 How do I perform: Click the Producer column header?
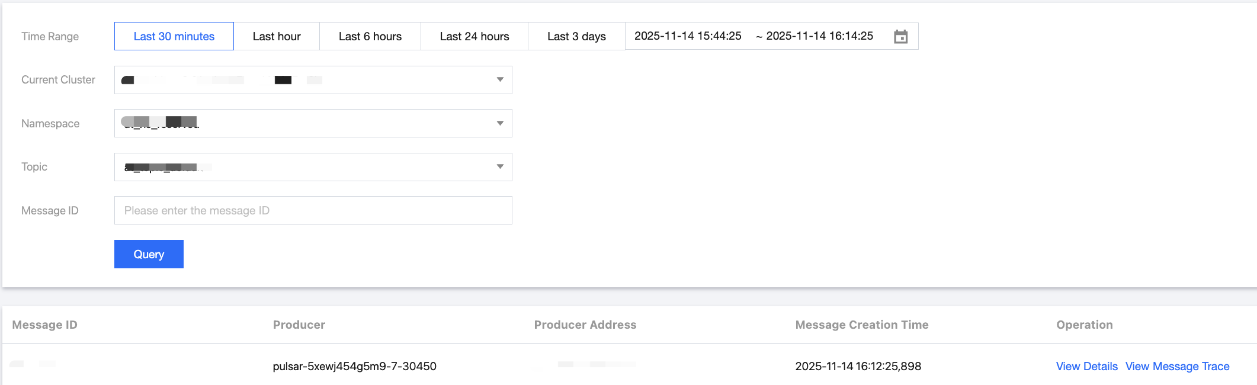pyautogui.click(x=299, y=325)
